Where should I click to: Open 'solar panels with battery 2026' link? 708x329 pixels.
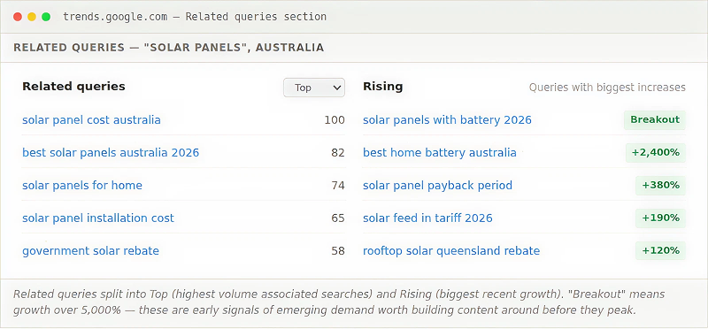(447, 120)
